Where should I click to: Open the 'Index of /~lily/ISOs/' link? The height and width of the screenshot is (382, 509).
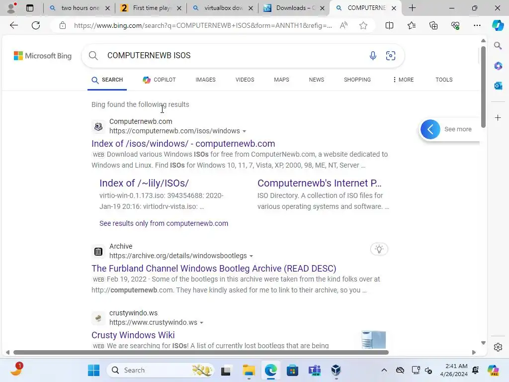coord(144,183)
